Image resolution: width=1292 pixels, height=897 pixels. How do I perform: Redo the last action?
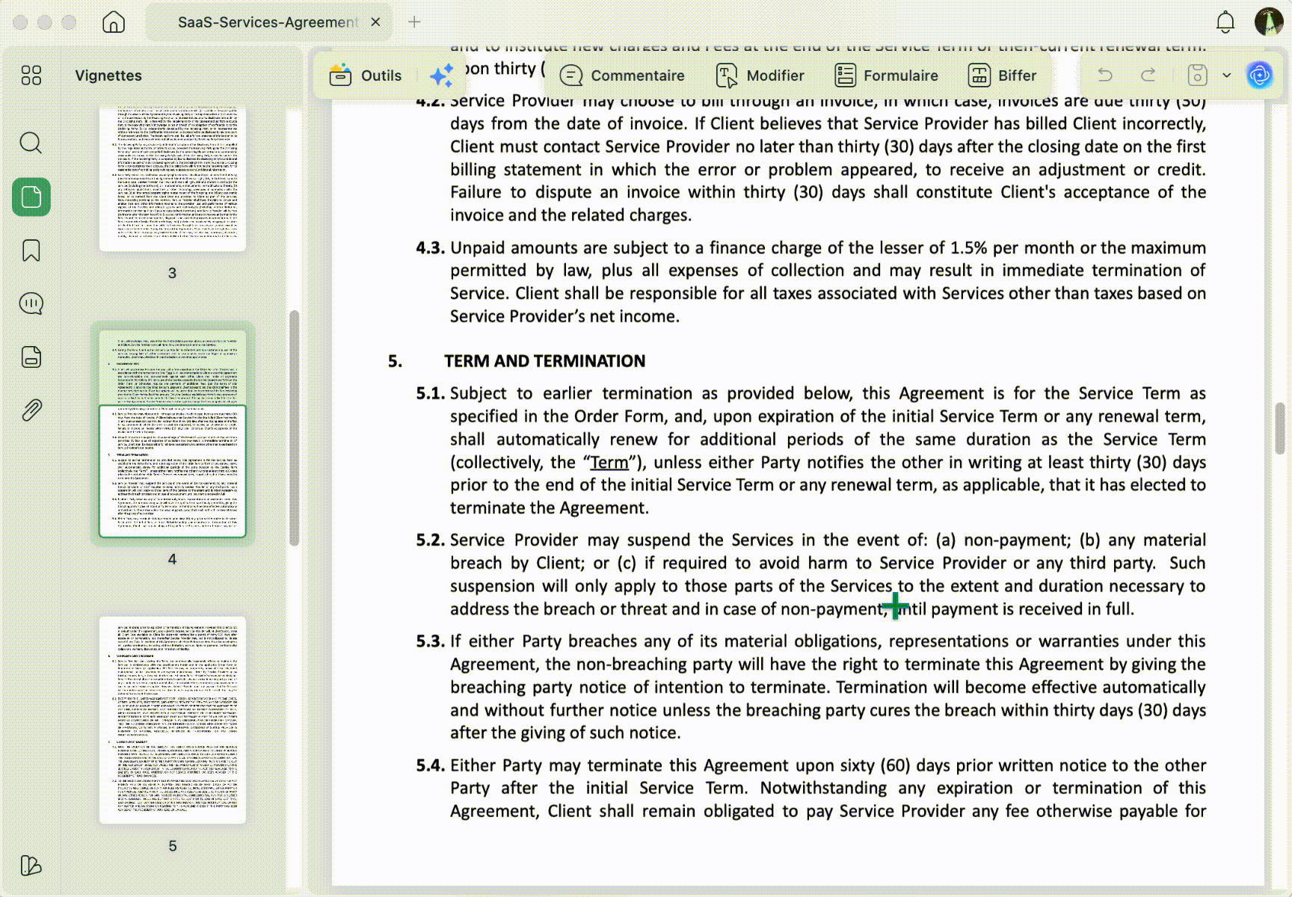coord(1148,75)
